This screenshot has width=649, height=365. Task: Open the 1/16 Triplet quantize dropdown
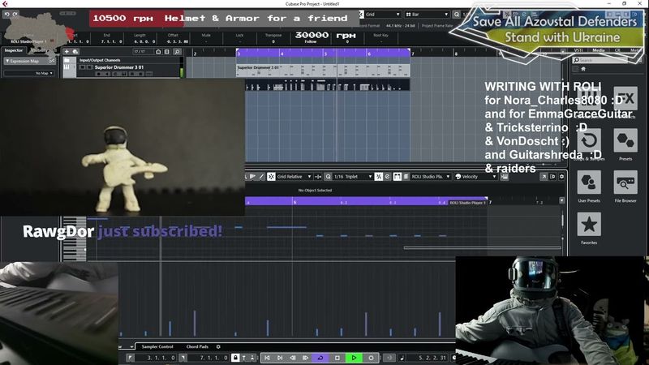click(x=355, y=176)
